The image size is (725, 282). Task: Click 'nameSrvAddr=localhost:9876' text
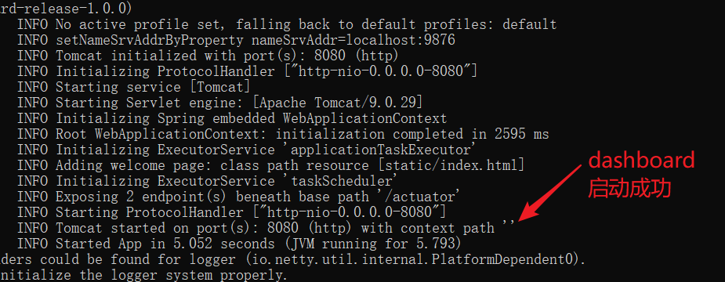pyautogui.click(x=353, y=40)
